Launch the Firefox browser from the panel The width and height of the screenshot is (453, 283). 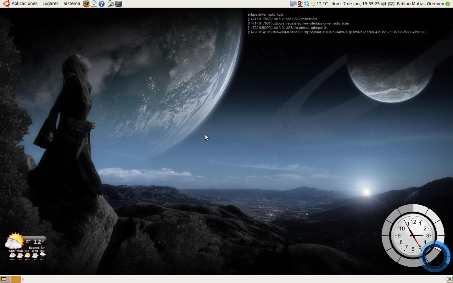coord(86,4)
